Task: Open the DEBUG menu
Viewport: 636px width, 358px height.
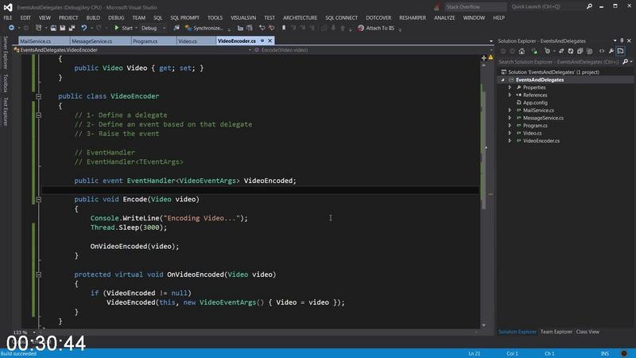Action: pyautogui.click(x=116, y=18)
